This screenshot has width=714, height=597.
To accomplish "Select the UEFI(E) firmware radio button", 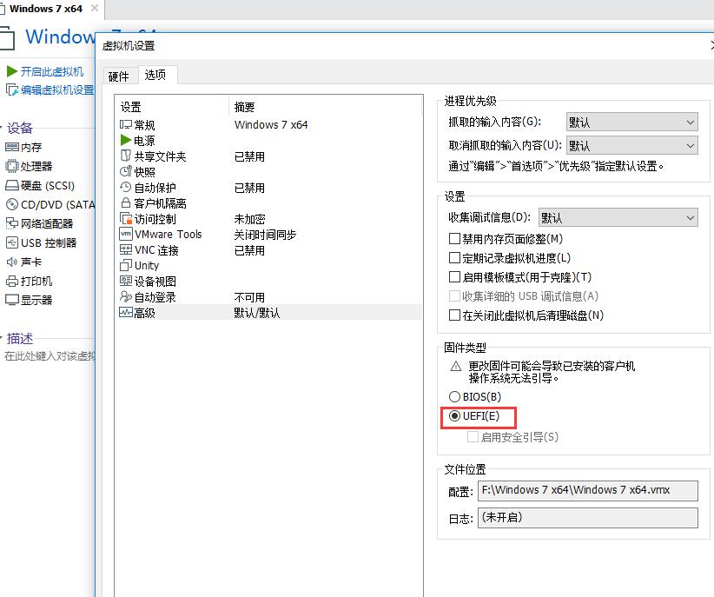I will click(454, 415).
